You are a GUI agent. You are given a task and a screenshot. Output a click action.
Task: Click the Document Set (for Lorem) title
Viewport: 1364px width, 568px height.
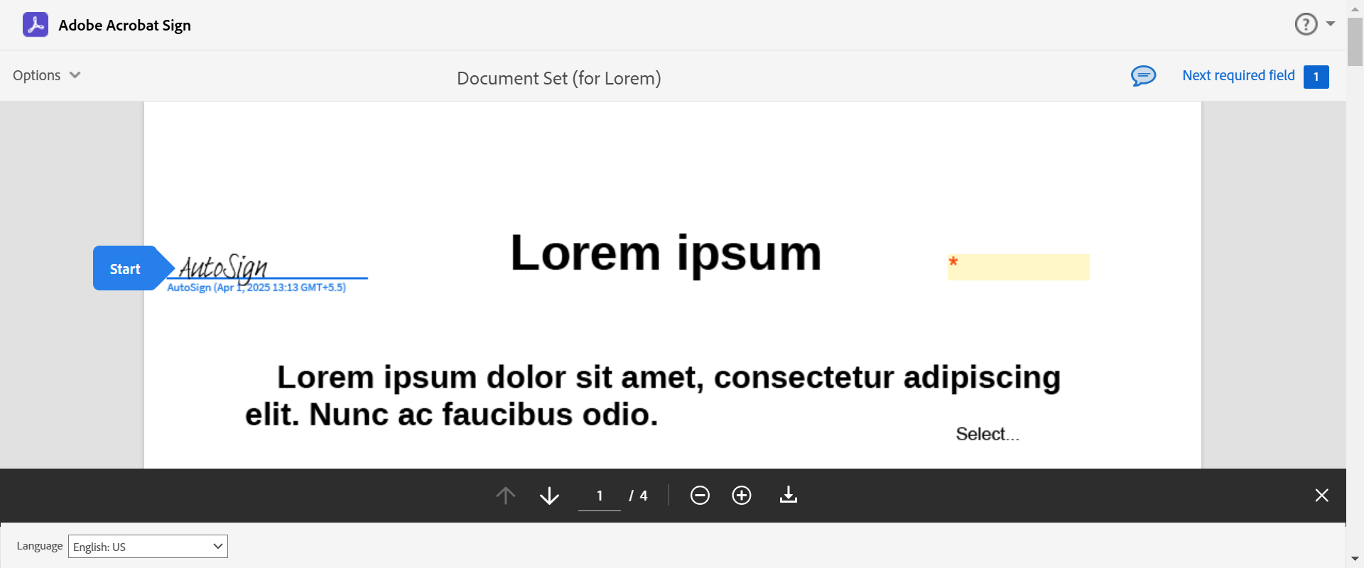[x=559, y=78]
